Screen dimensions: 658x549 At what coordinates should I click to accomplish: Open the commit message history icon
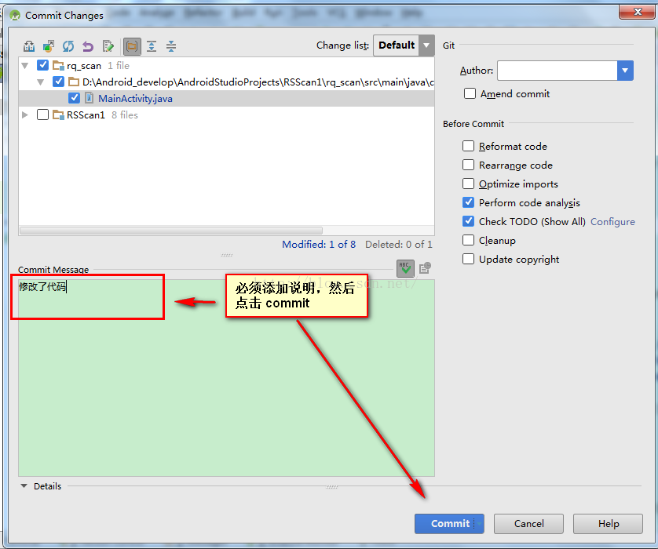[425, 267]
